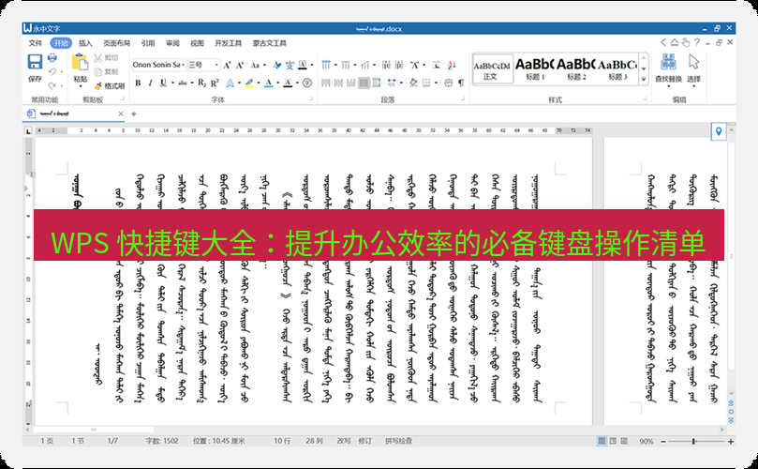Click the Subscript R₂ icon
This screenshot has height=469, width=758.
pos(201,83)
